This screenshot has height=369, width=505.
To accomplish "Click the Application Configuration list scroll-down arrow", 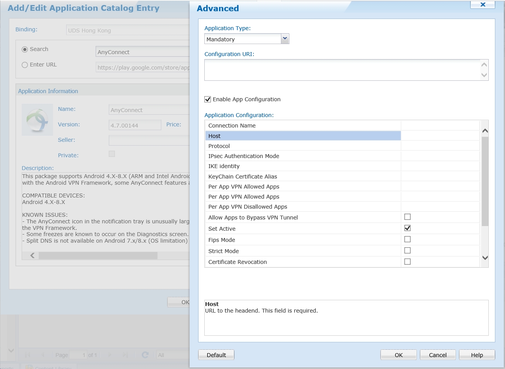I will pos(485,258).
